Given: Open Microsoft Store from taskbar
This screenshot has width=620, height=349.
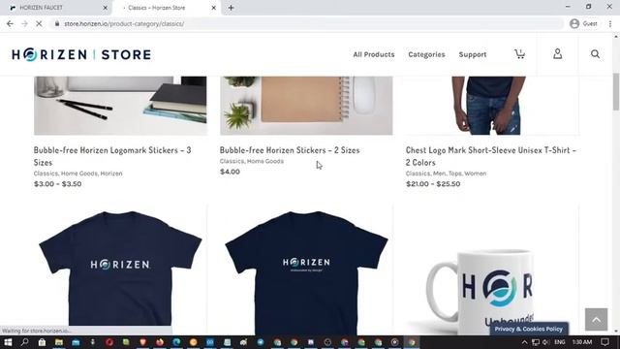Looking at the screenshot, I should pos(42,342).
